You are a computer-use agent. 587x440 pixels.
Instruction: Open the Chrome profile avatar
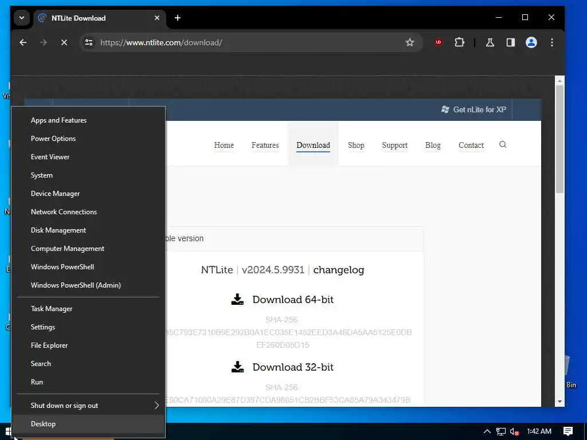click(531, 42)
